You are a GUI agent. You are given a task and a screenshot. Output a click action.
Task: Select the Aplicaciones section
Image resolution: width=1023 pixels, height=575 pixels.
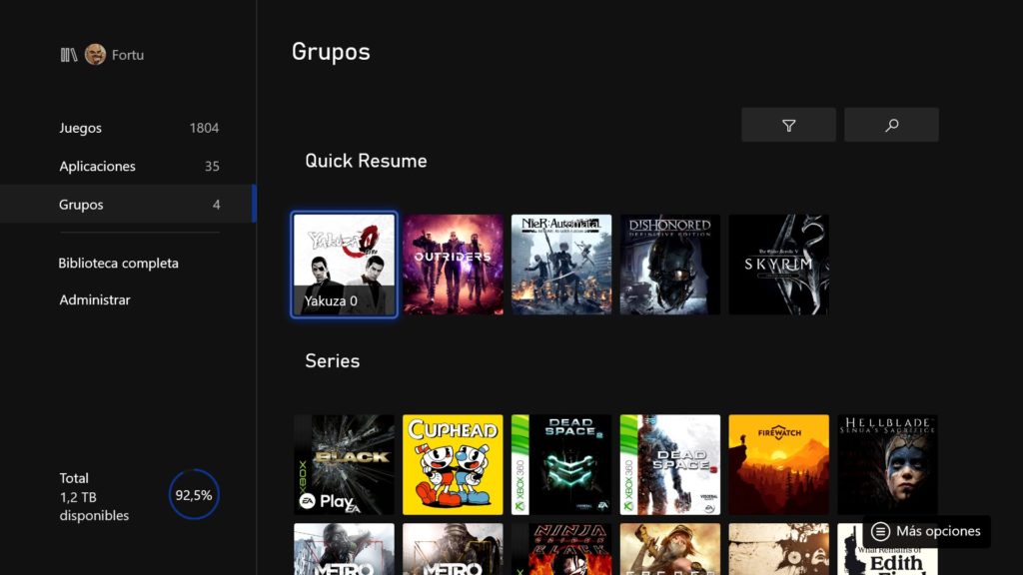[x=128, y=167]
